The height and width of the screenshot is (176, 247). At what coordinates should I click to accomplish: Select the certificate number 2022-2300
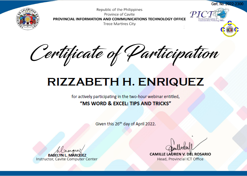[227, 4]
